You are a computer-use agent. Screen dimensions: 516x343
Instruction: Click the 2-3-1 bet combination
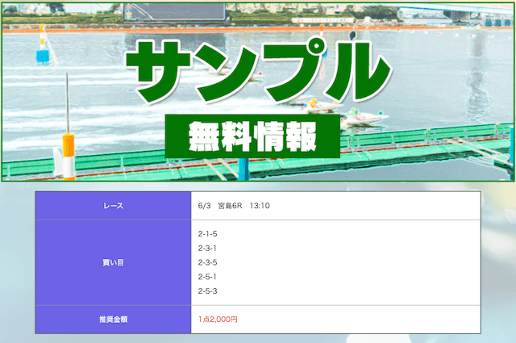(207, 248)
